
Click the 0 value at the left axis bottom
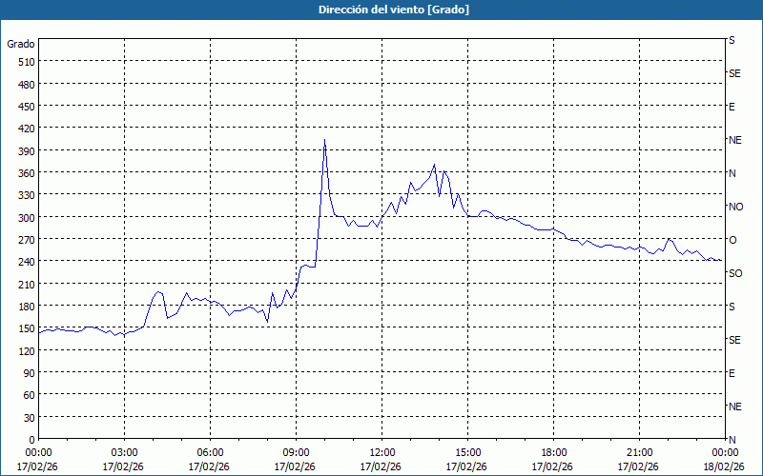[x=31, y=439]
